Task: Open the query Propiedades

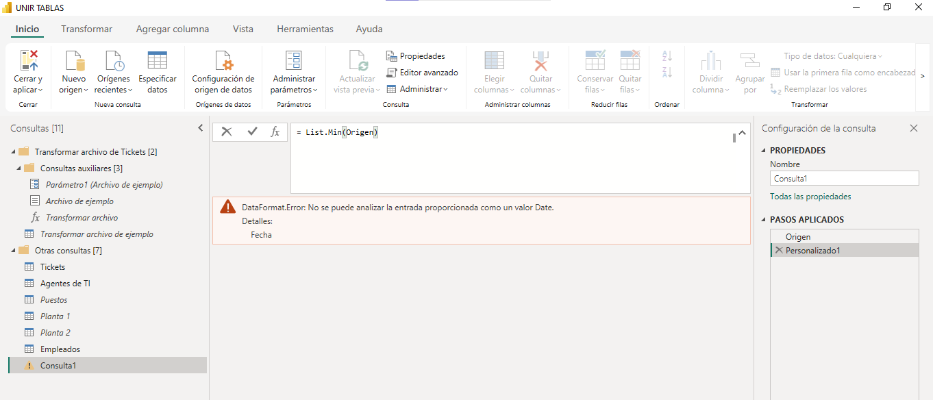Action: [415, 56]
